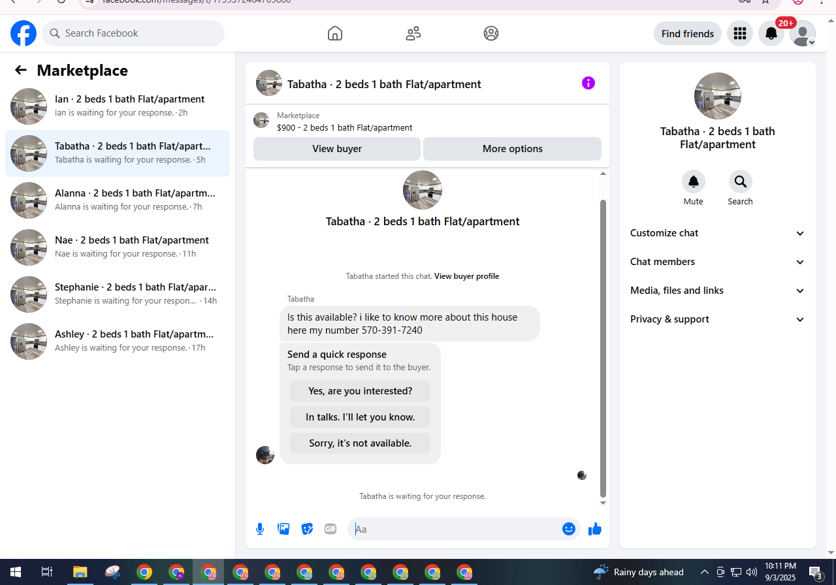Open Alanna's conversation in the list

pos(118,200)
